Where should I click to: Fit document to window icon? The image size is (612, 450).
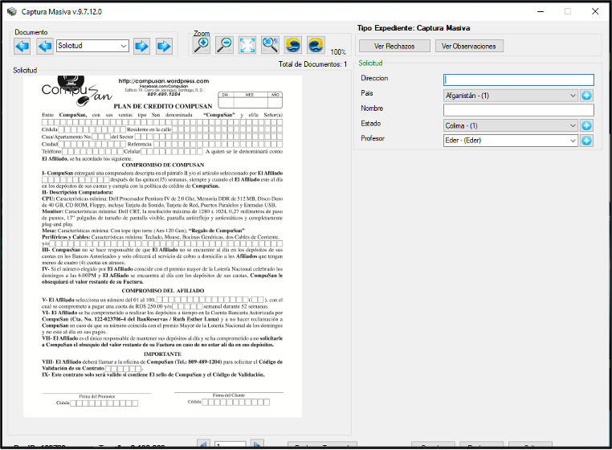coord(248,46)
